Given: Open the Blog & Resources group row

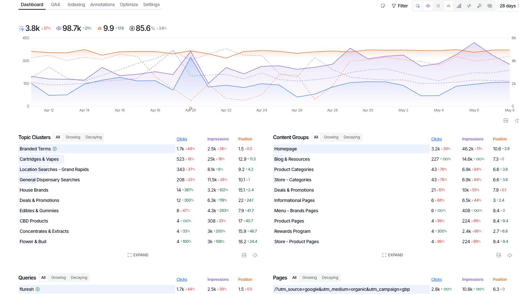Looking at the screenshot, I should (x=351, y=159).
